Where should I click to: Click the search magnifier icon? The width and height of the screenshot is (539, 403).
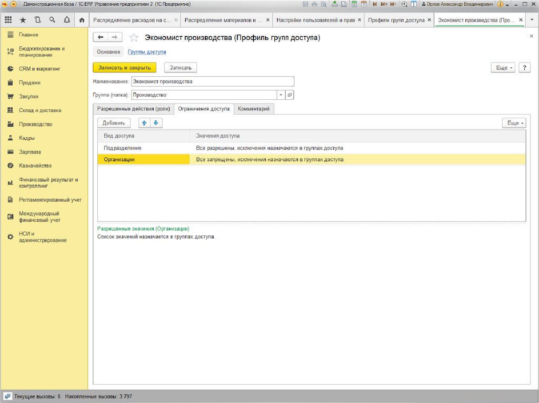click(x=52, y=20)
